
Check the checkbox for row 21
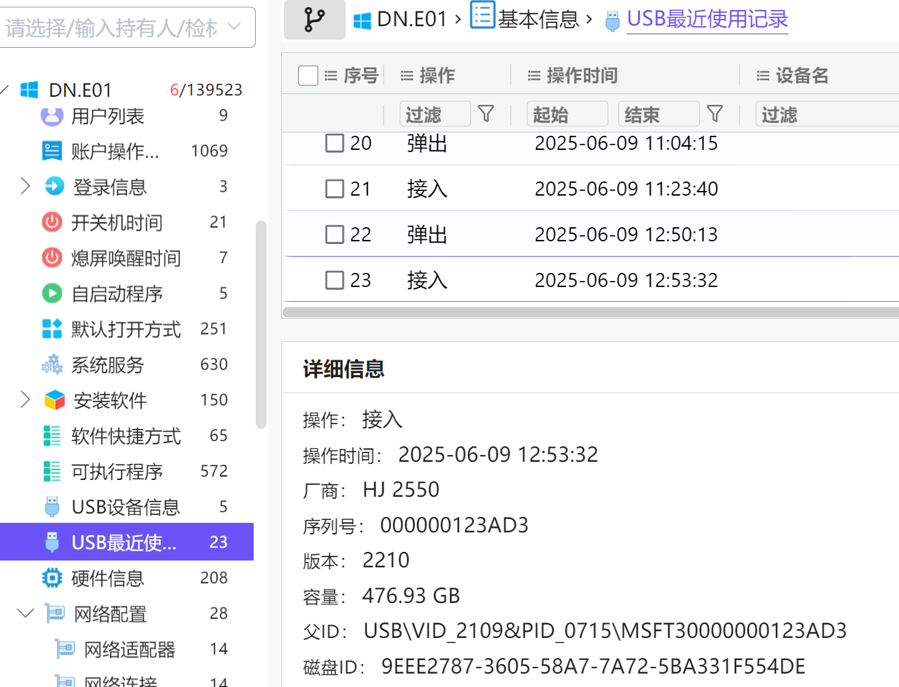coord(334,189)
